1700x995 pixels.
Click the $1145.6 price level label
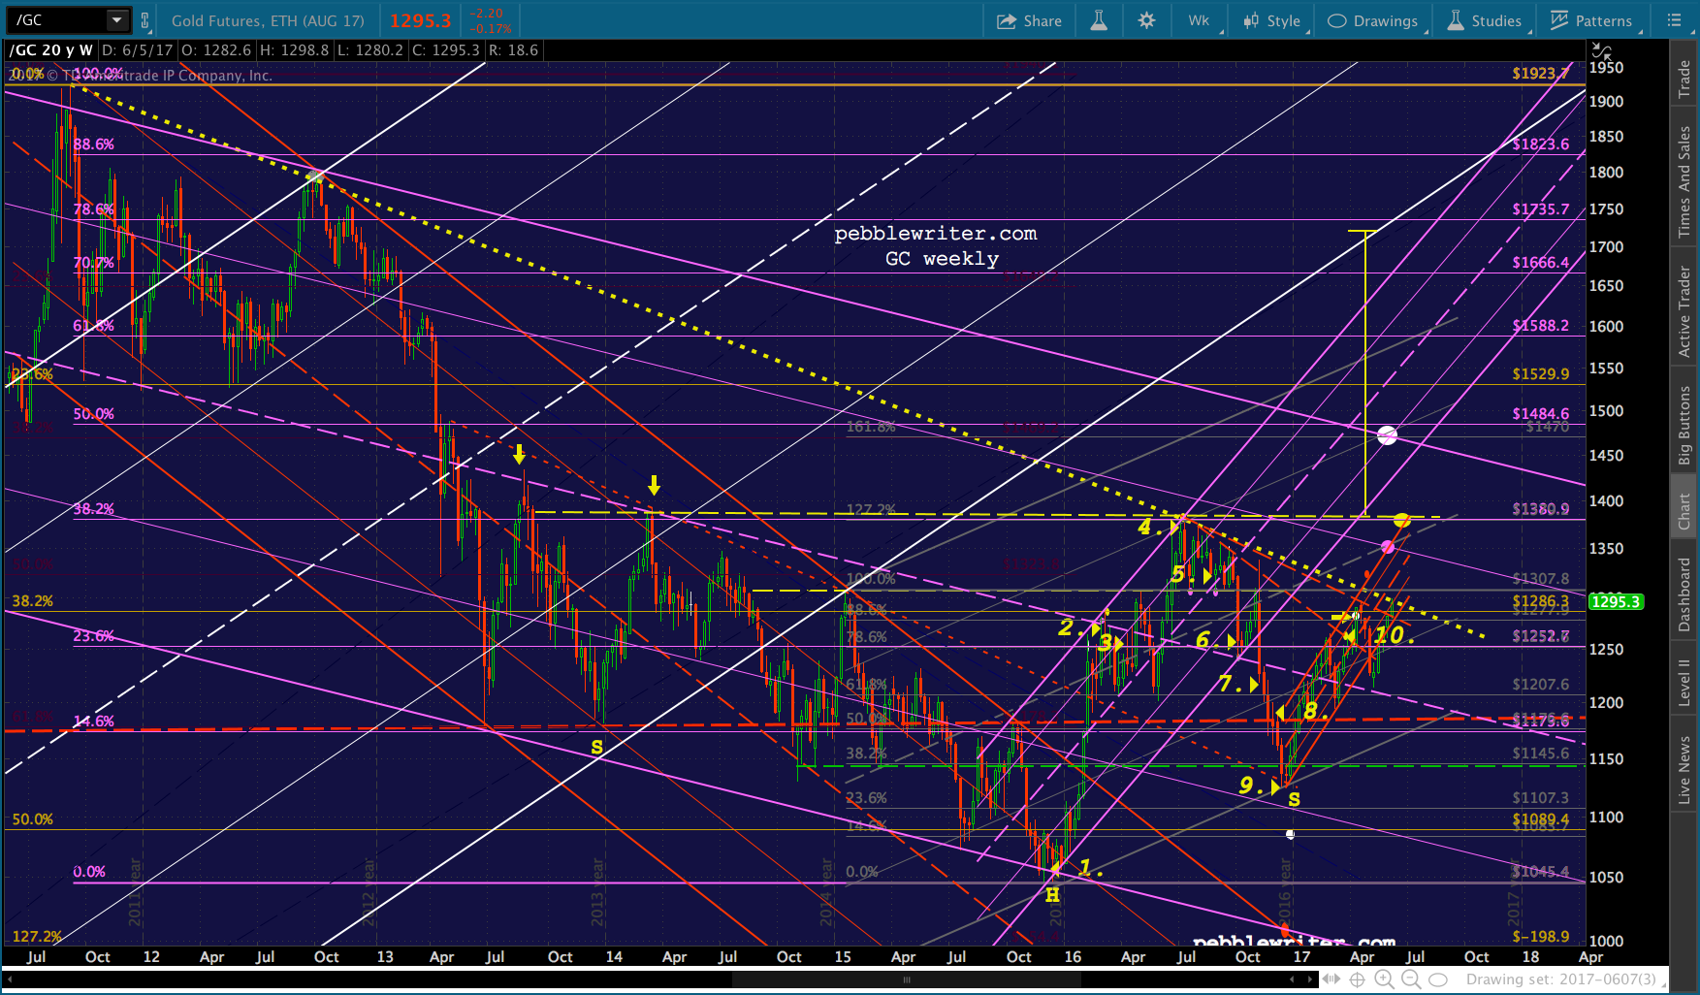(1540, 754)
